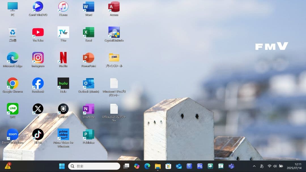306x172 pixels.
Task: Open the Windows Start menu
Action: [x=62, y=166]
